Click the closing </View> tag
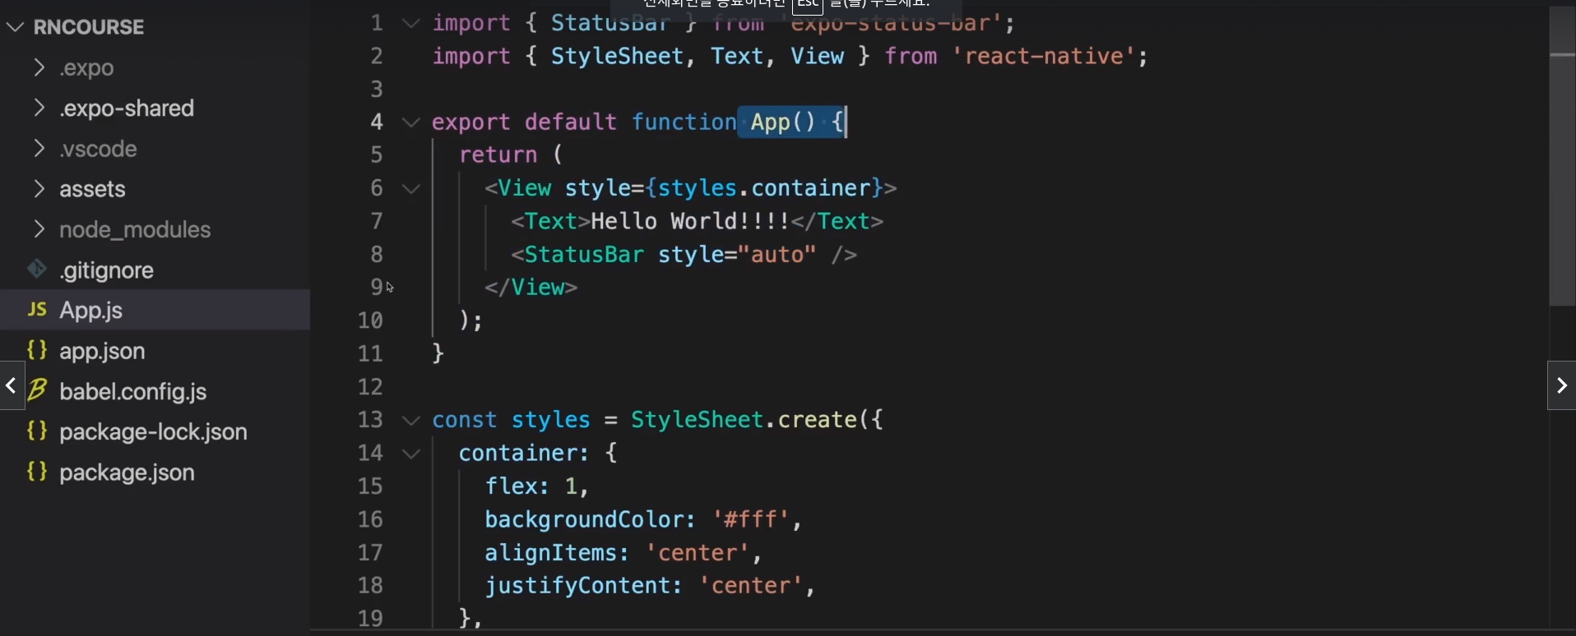This screenshot has width=1576, height=636. click(531, 288)
